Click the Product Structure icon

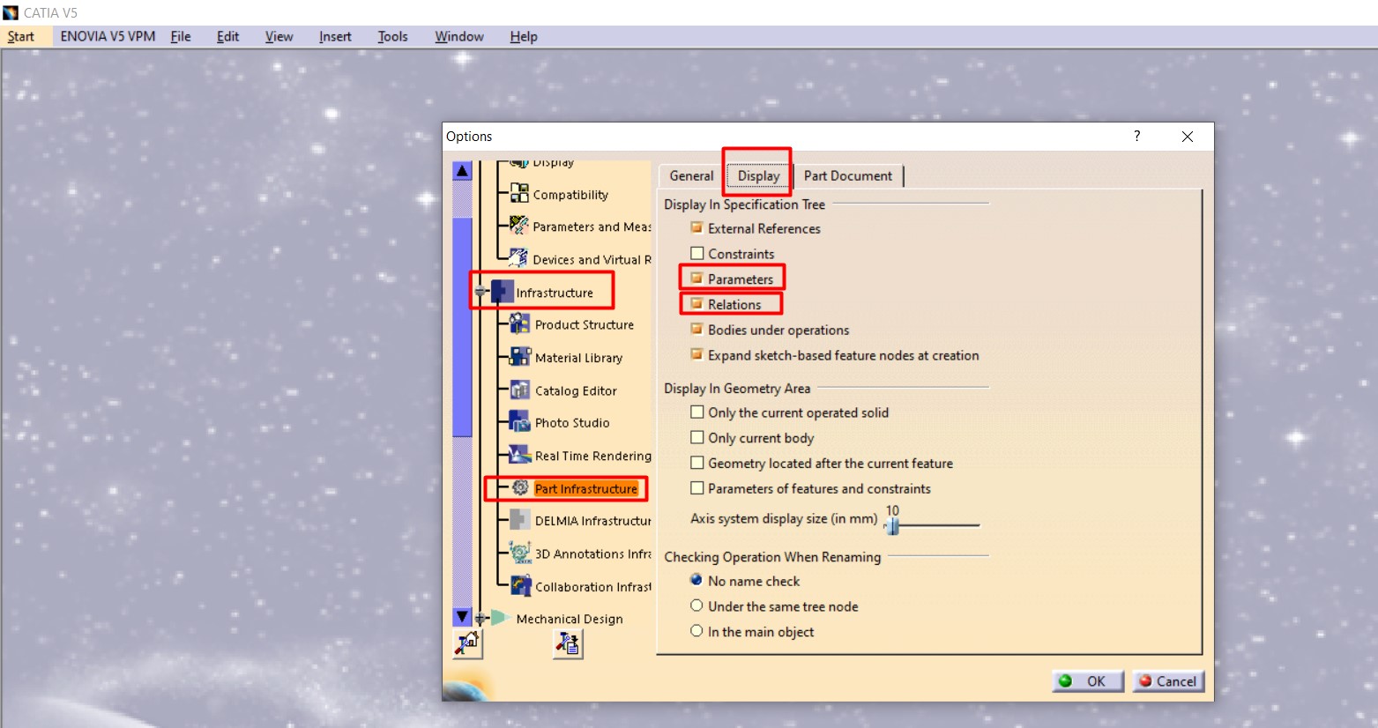(520, 323)
